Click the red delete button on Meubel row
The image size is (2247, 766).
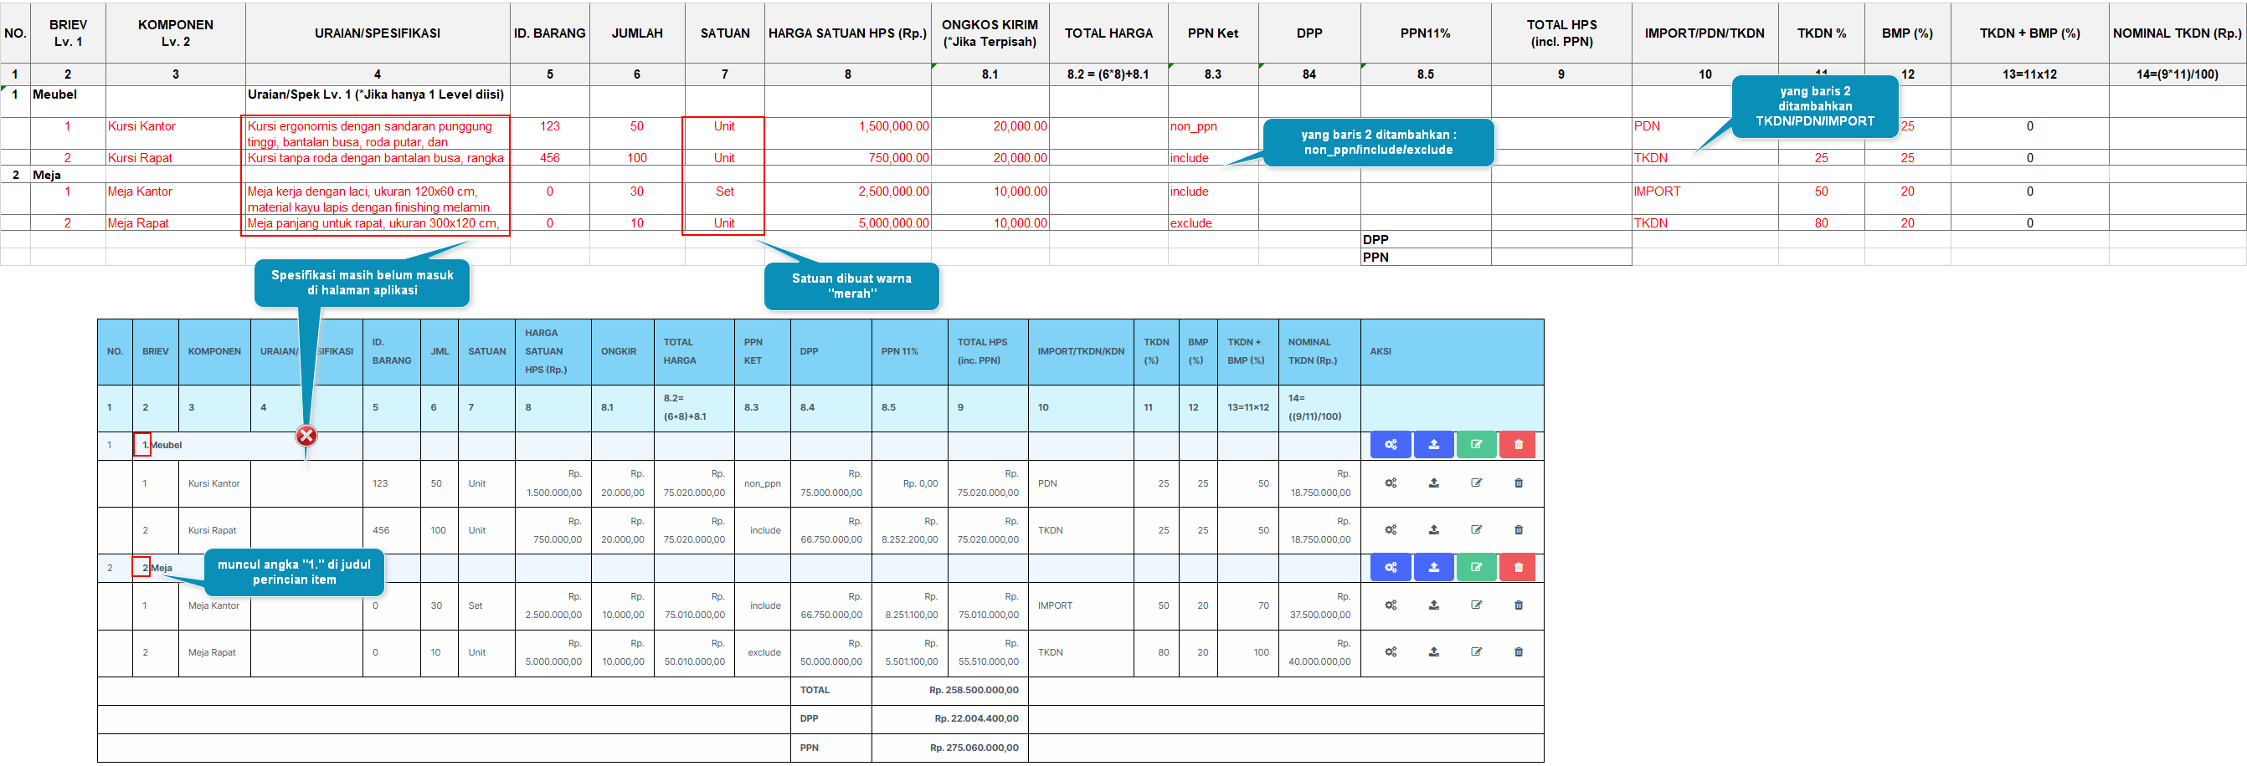coord(1519,444)
